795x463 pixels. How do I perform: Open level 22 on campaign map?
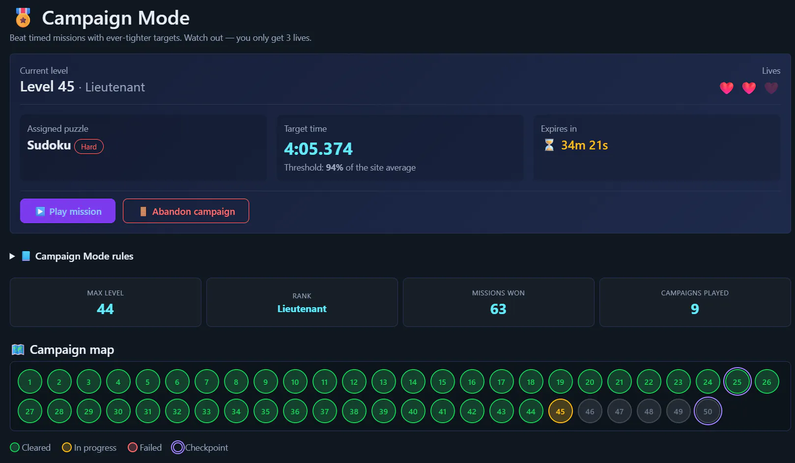click(x=649, y=382)
